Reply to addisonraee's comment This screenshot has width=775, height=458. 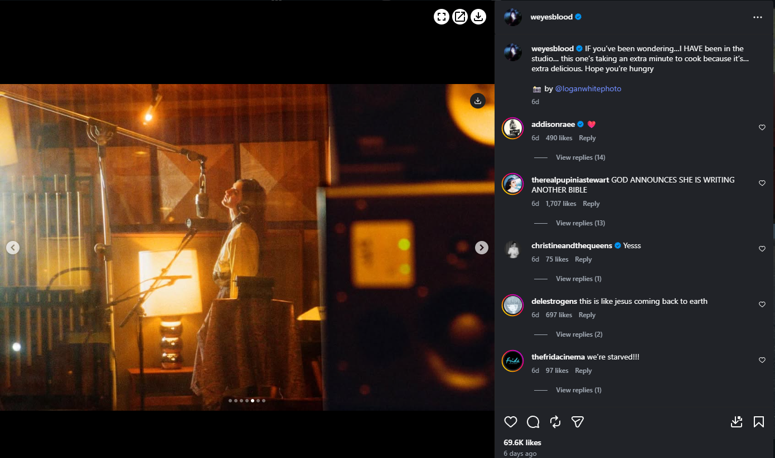587,138
